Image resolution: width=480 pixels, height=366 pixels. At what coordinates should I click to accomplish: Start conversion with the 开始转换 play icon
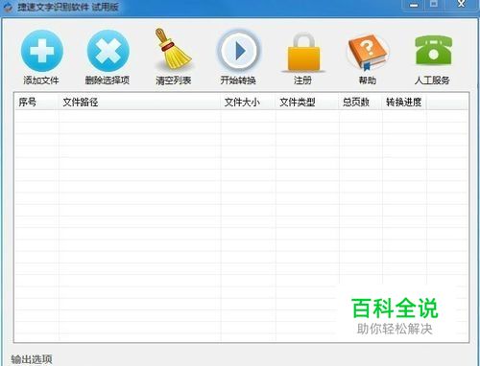click(239, 51)
